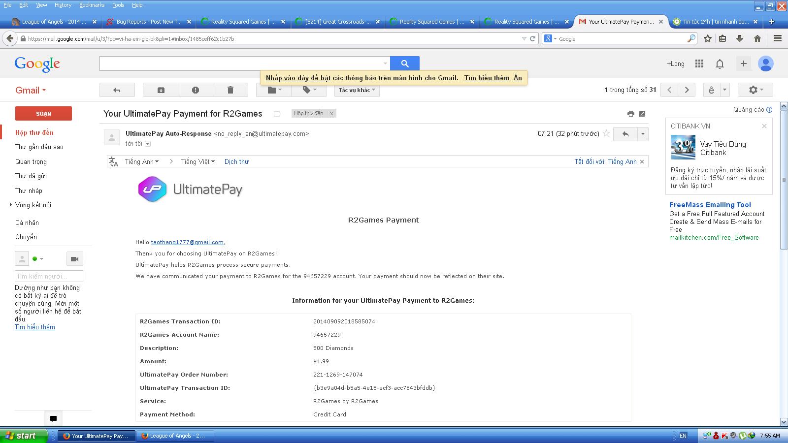Screen dimensions: 788x443
Task: Open Google notifications bell
Action: pyautogui.click(x=720, y=63)
